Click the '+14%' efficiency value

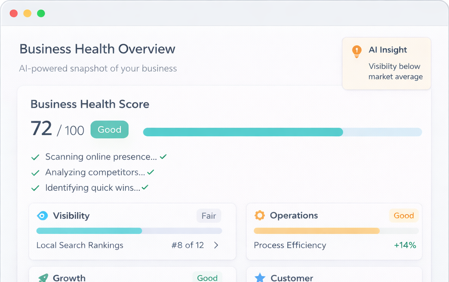(405, 245)
